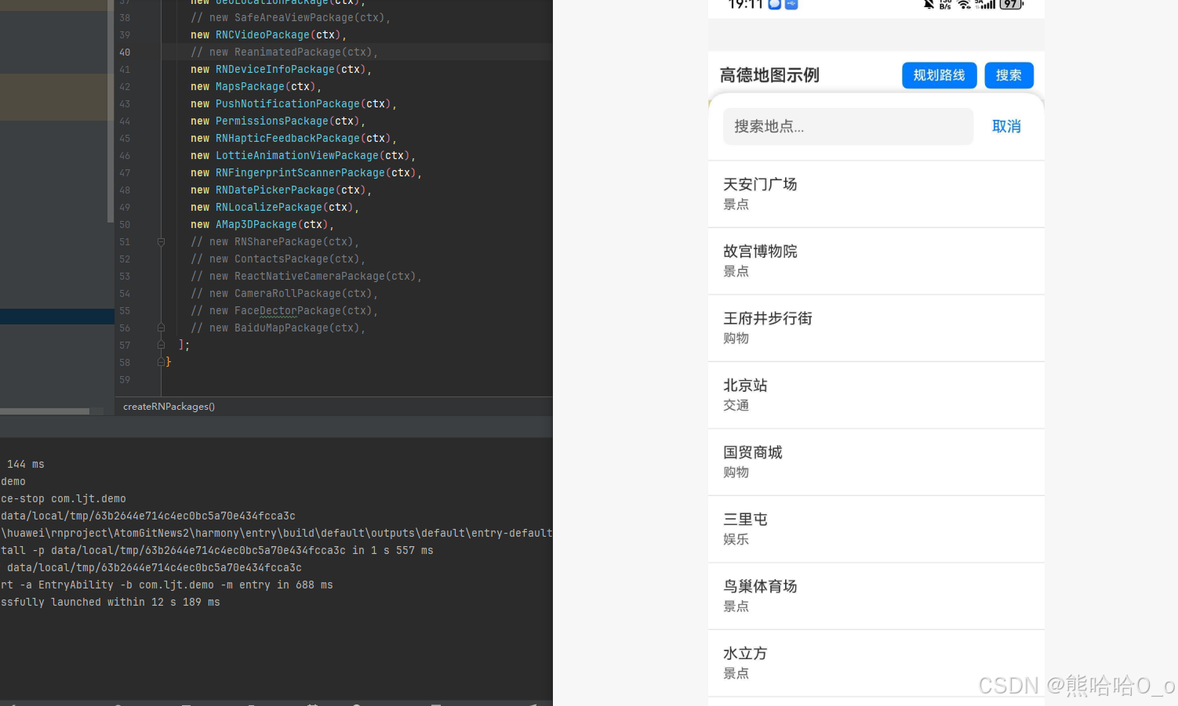Tap the 规划路线 button in the phone app

(x=939, y=75)
